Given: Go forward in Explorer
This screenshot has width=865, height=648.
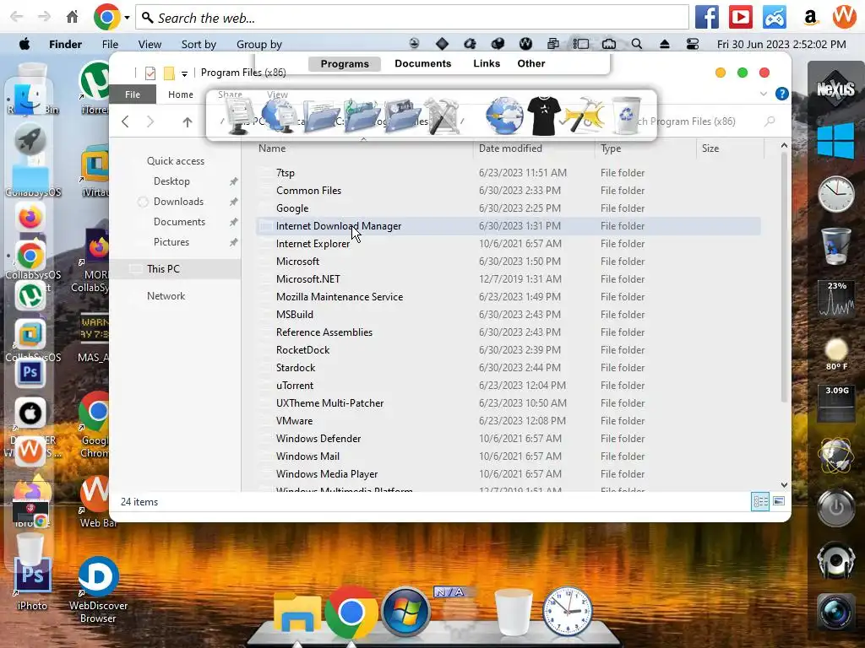Looking at the screenshot, I should pyautogui.click(x=150, y=121).
